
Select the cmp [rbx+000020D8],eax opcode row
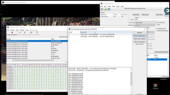(100, 36)
